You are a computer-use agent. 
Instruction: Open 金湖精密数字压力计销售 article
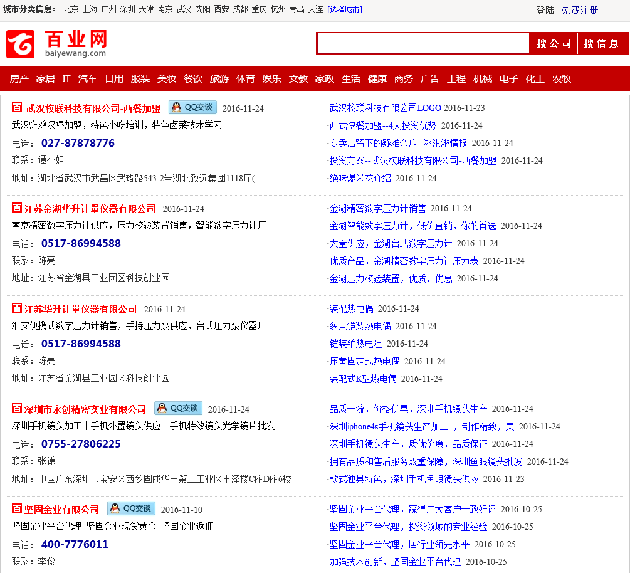[x=377, y=208]
